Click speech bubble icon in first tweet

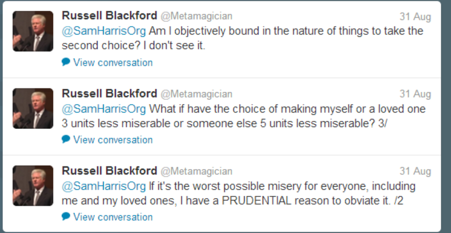click(x=66, y=62)
